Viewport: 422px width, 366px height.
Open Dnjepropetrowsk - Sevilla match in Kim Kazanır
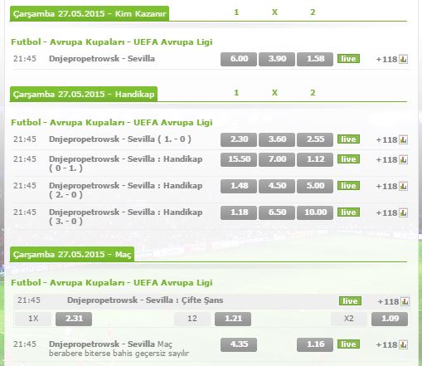[102, 59]
